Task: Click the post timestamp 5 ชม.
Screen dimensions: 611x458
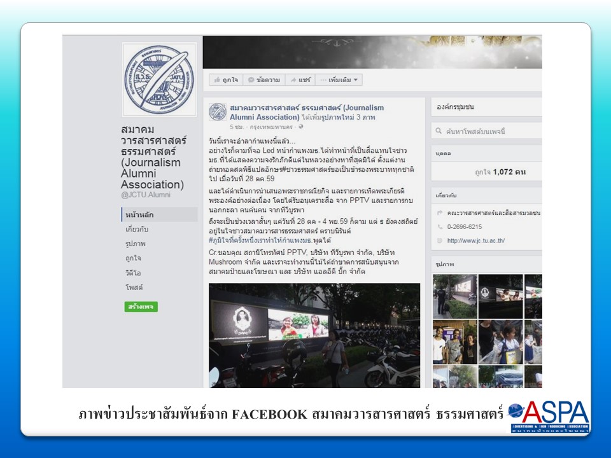Action: (x=237, y=127)
